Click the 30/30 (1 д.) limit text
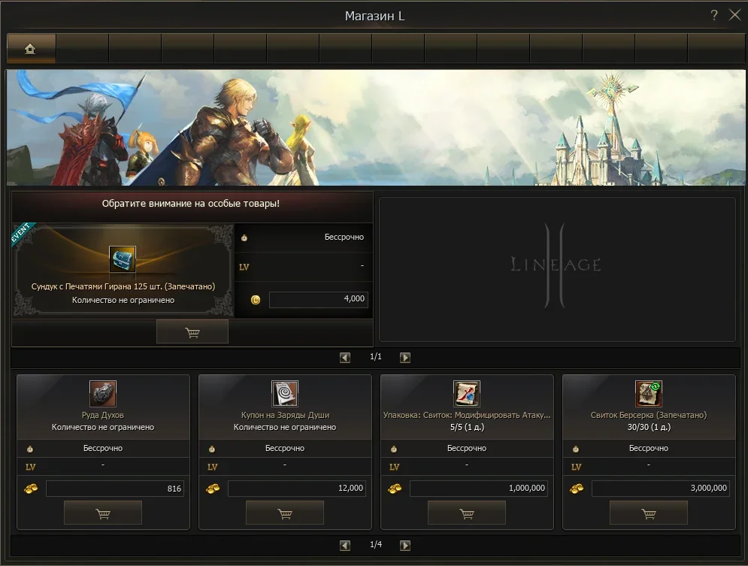Image resolution: width=748 pixels, height=566 pixels. click(x=649, y=427)
